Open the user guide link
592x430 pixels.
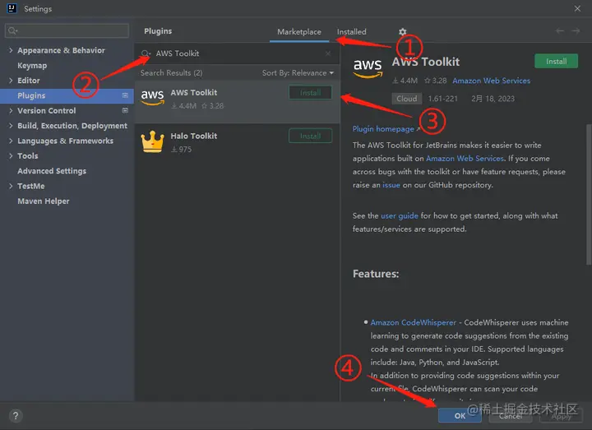coord(400,216)
